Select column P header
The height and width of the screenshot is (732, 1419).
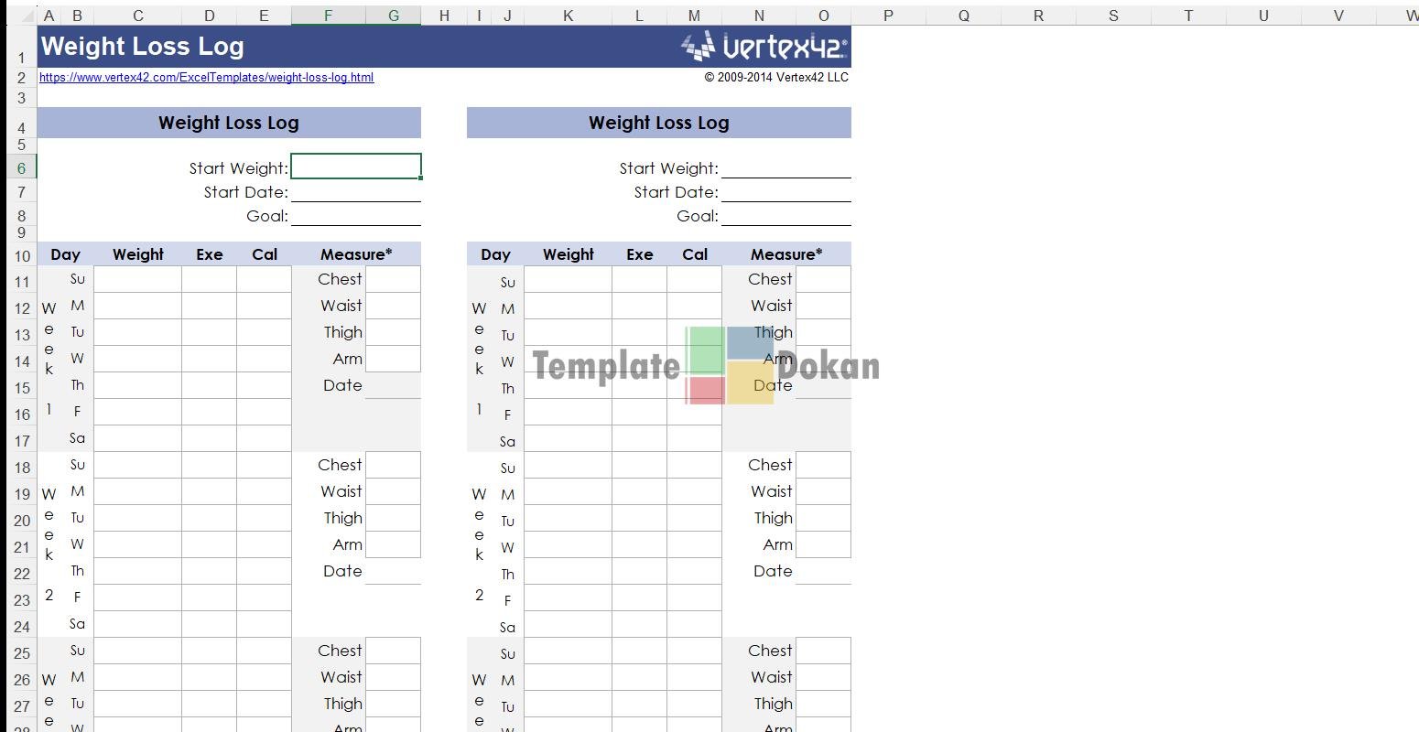[888, 16]
